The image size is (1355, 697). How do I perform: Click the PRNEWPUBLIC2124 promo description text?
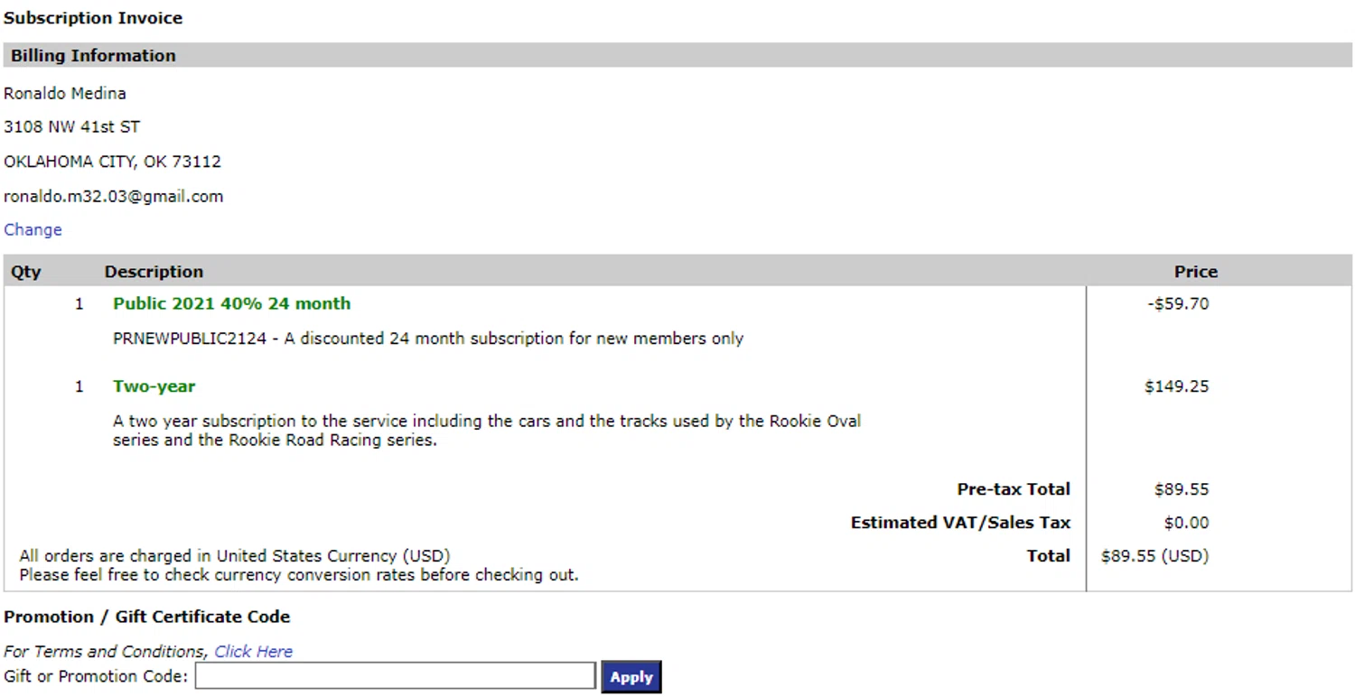coord(427,339)
